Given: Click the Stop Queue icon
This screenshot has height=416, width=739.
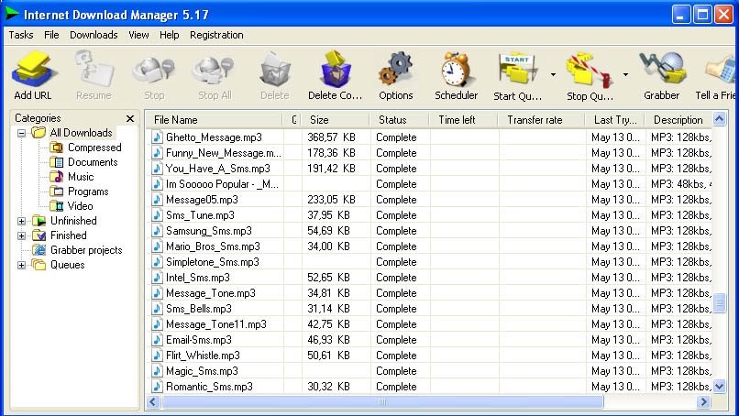Looking at the screenshot, I should pos(590,70).
